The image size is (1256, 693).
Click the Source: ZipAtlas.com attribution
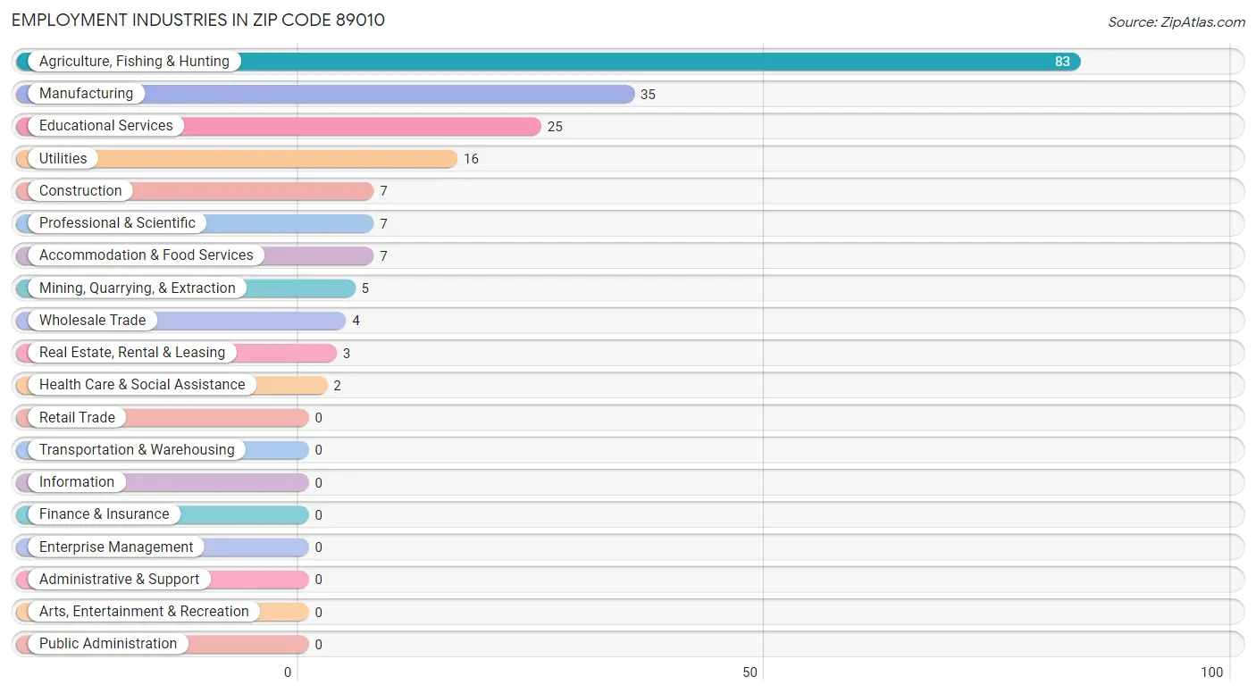point(1176,22)
